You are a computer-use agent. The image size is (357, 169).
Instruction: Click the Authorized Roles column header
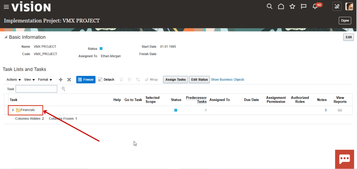300,100
